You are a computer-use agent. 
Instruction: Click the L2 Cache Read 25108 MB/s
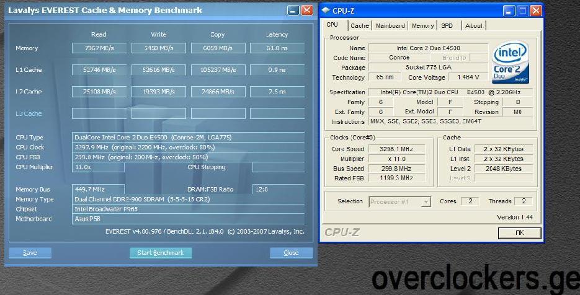99,92
